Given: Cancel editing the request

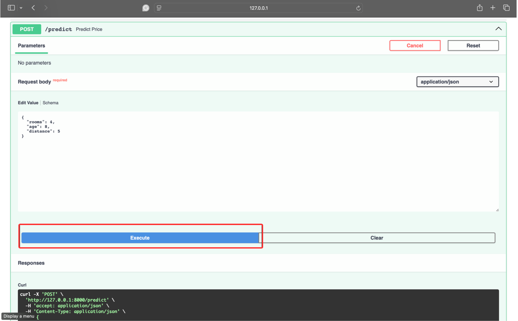Looking at the screenshot, I should coord(414,45).
